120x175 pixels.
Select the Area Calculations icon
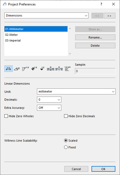pyautogui.click(x=67, y=69)
